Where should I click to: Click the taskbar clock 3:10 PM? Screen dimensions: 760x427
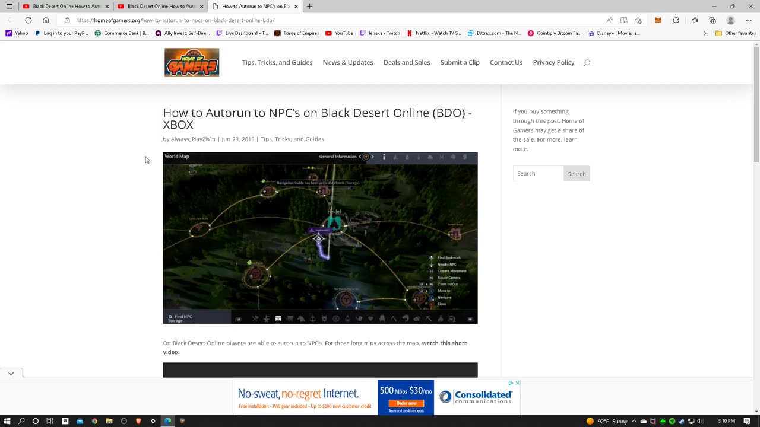coord(727,421)
